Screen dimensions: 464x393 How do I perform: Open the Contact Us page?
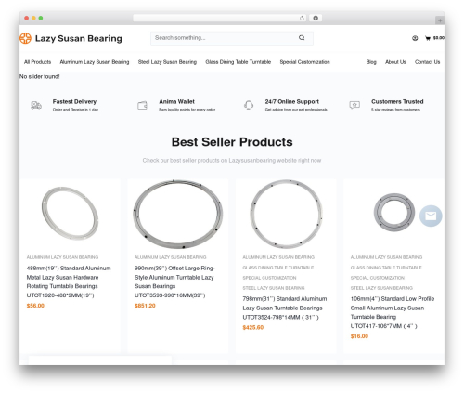tap(427, 62)
